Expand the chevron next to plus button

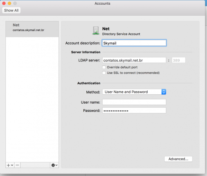(x=12, y=165)
